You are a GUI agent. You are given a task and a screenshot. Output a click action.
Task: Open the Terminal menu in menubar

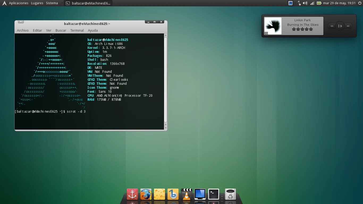point(77,30)
